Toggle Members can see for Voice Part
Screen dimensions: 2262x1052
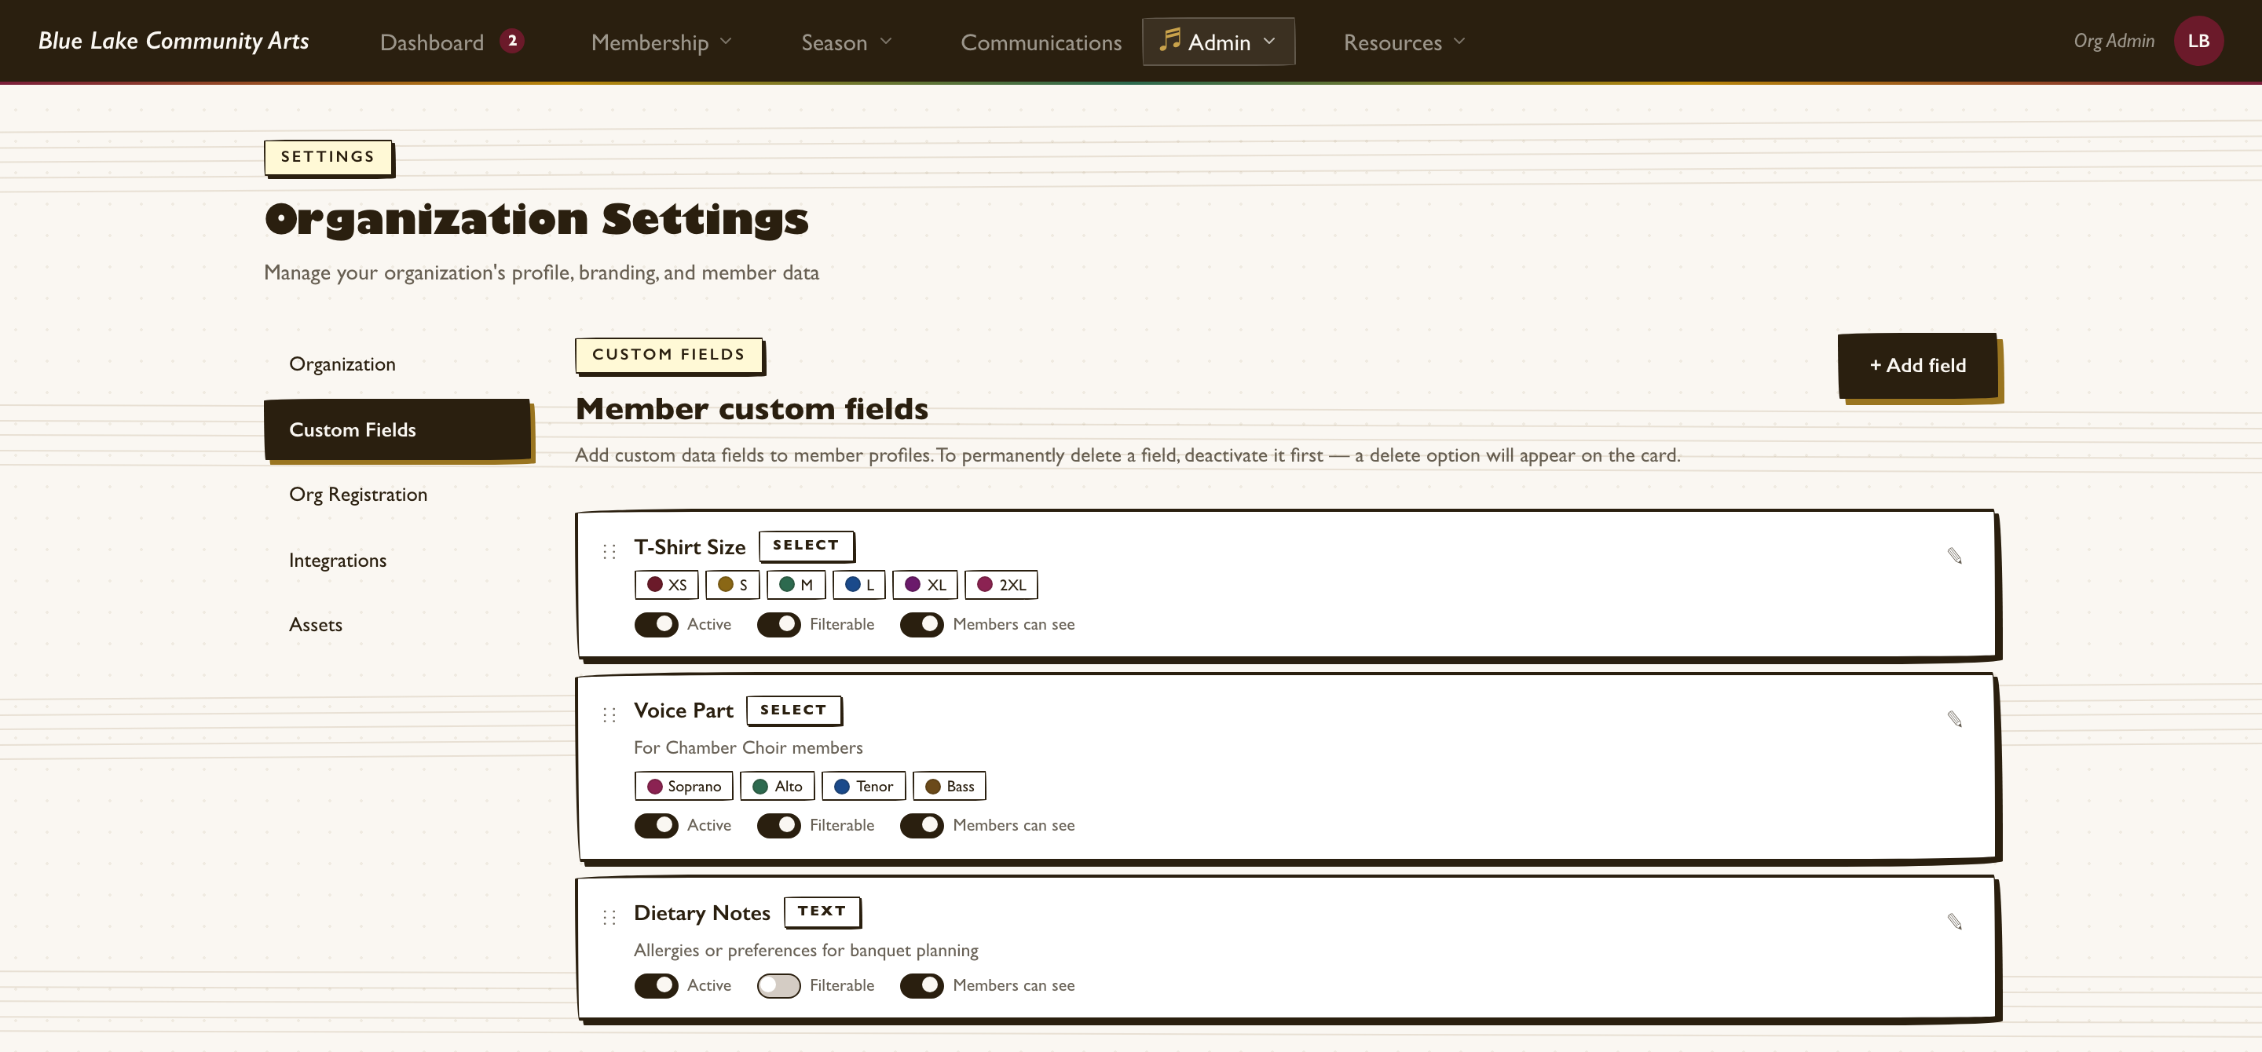pos(921,826)
